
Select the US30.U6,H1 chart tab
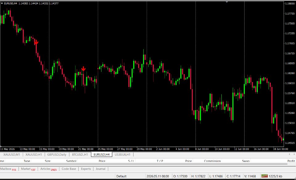tap(122, 154)
